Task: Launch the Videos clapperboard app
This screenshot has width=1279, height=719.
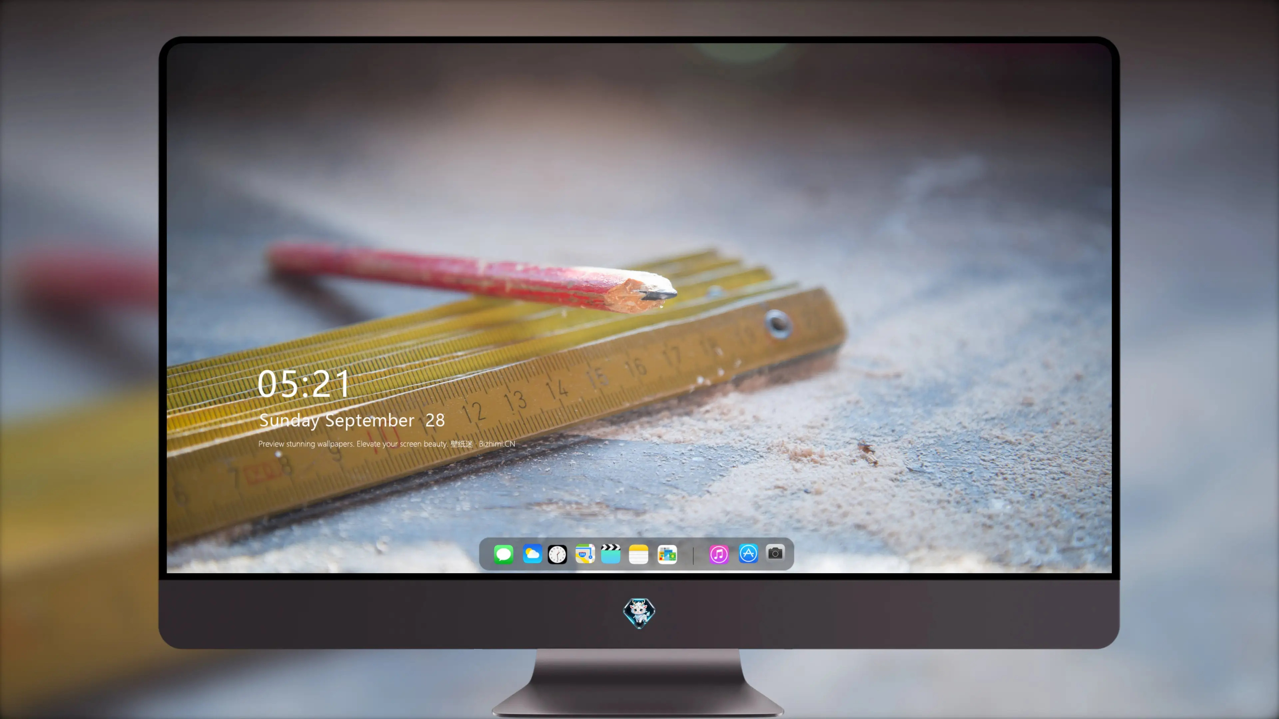Action: (611, 554)
